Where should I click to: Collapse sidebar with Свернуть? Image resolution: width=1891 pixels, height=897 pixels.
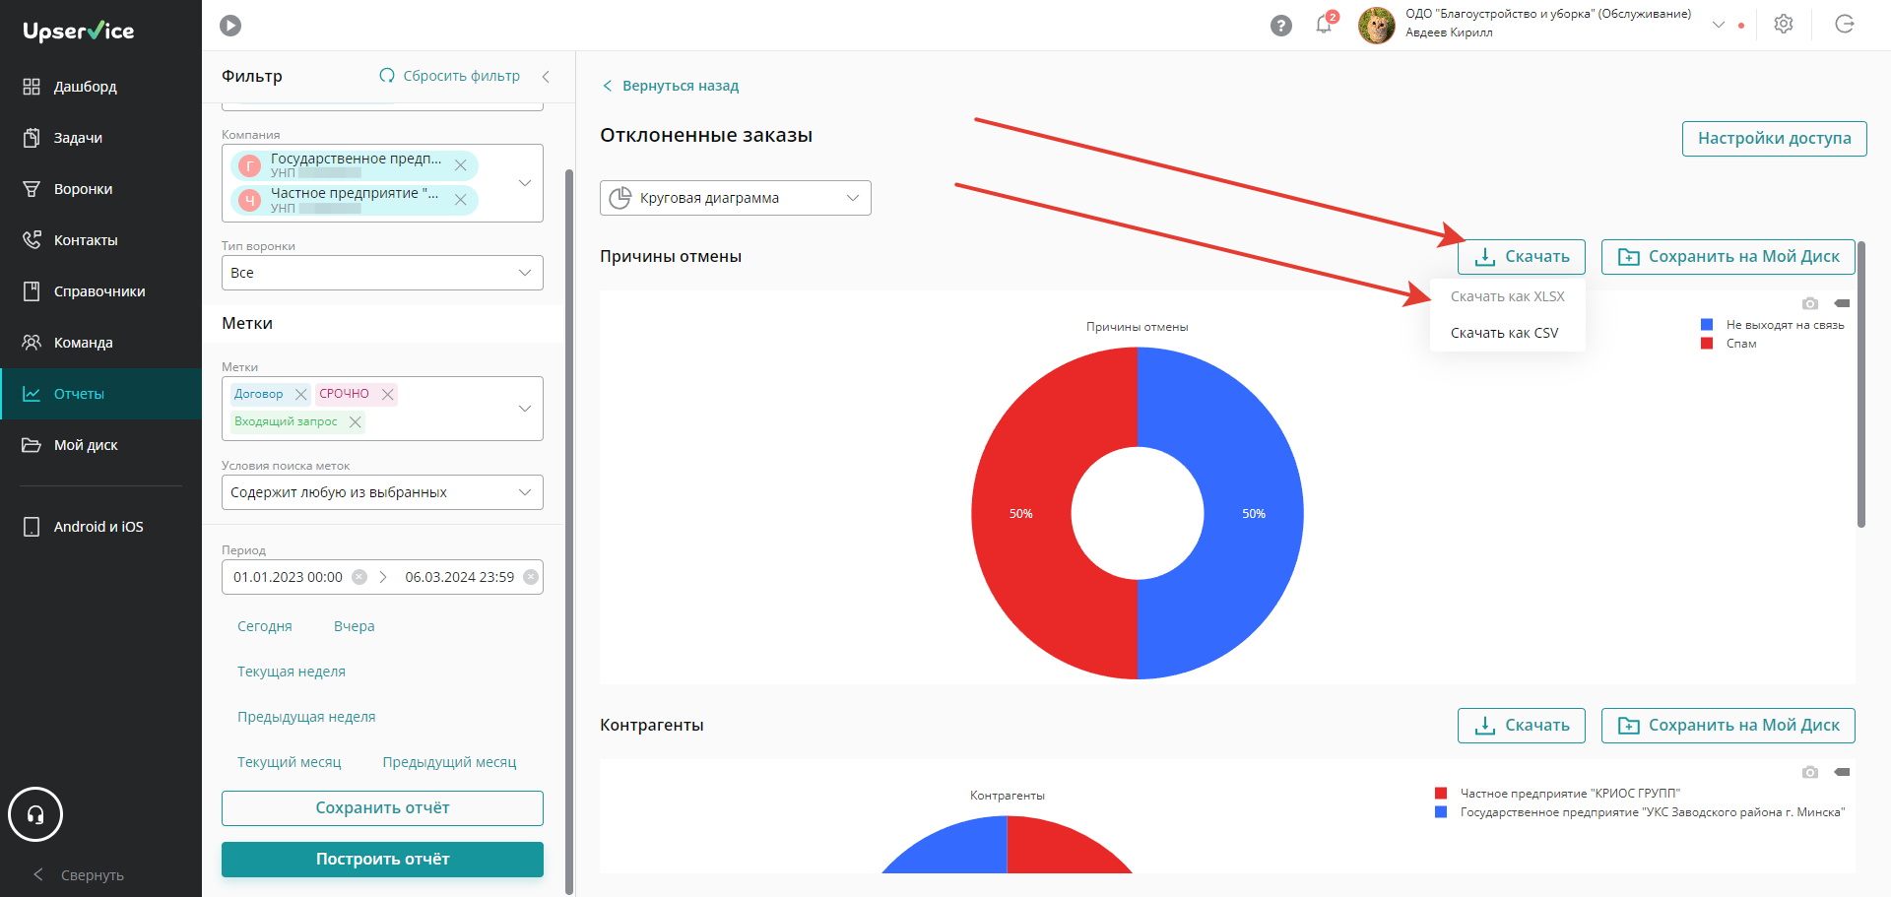tap(79, 875)
